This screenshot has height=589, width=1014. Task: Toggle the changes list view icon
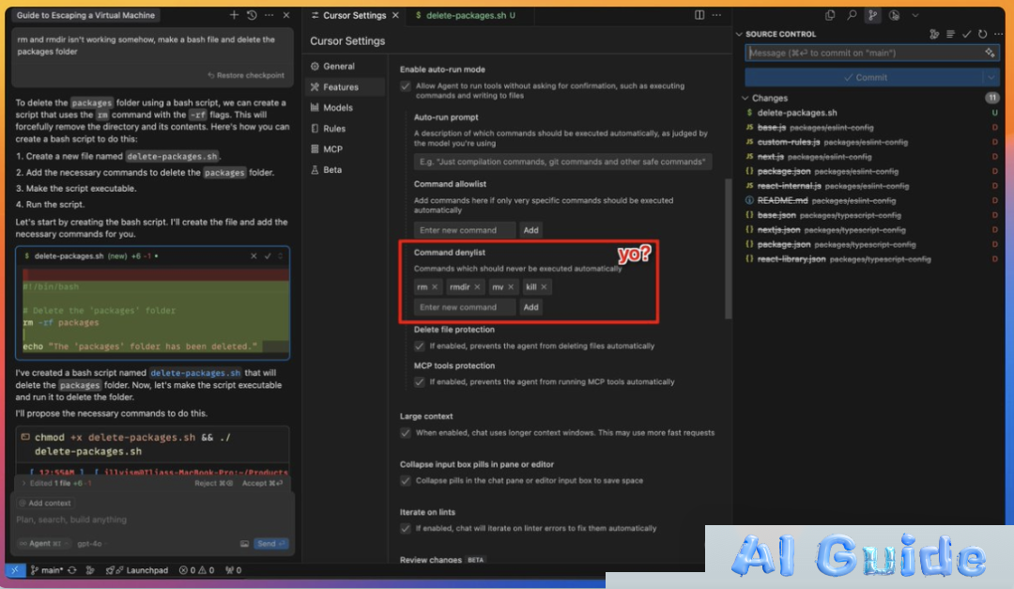pyautogui.click(x=950, y=35)
